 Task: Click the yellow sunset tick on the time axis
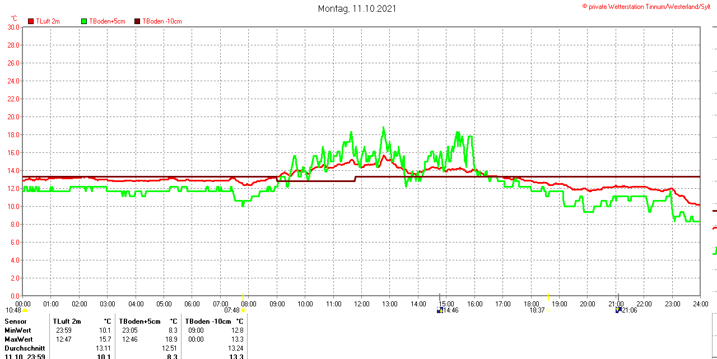click(548, 296)
